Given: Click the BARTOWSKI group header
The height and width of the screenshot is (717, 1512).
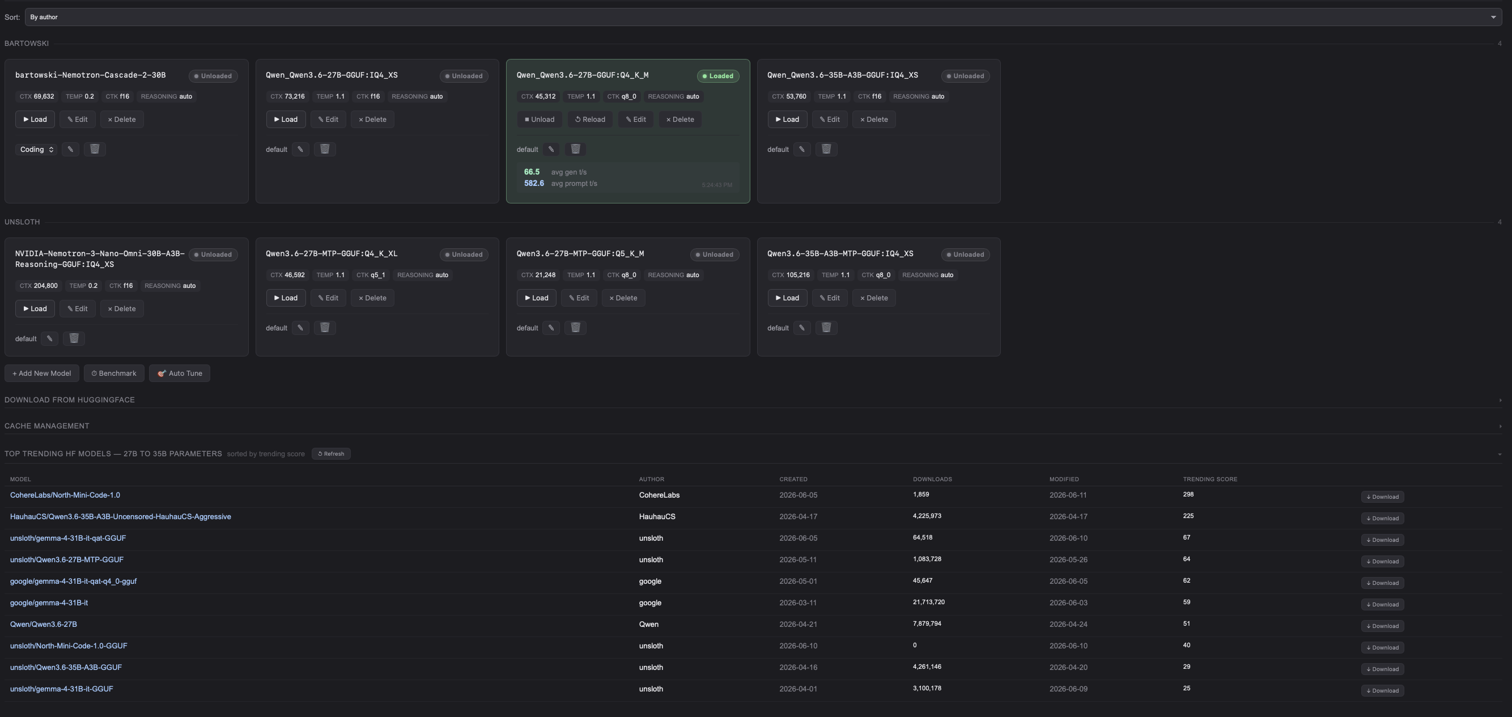Looking at the screenshot, I should 27,44.
